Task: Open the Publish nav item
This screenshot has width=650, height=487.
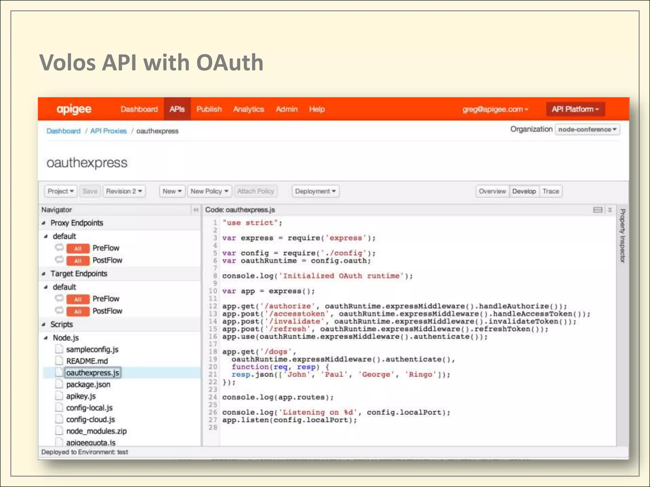Action: [x=209, y=109]
